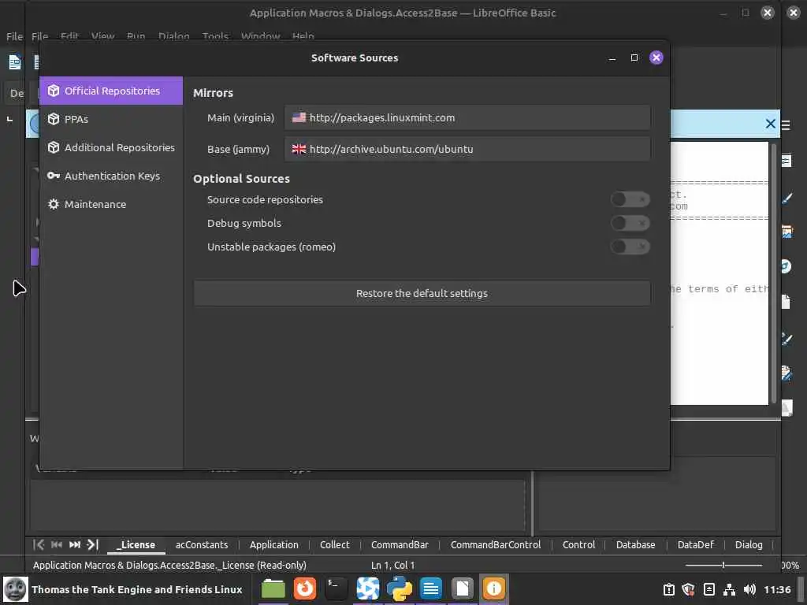
Task: Choose Base (jammy) mirror archive.ubuntu.com
Action: pos(467,149)
